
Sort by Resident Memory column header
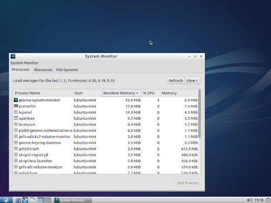122,93
